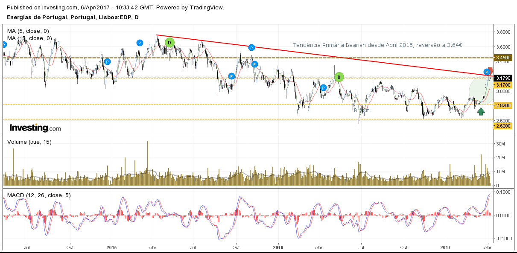Select the MA (15, close, 0) indicator label
Screen dimensions: 517x253
pos(30,38)
